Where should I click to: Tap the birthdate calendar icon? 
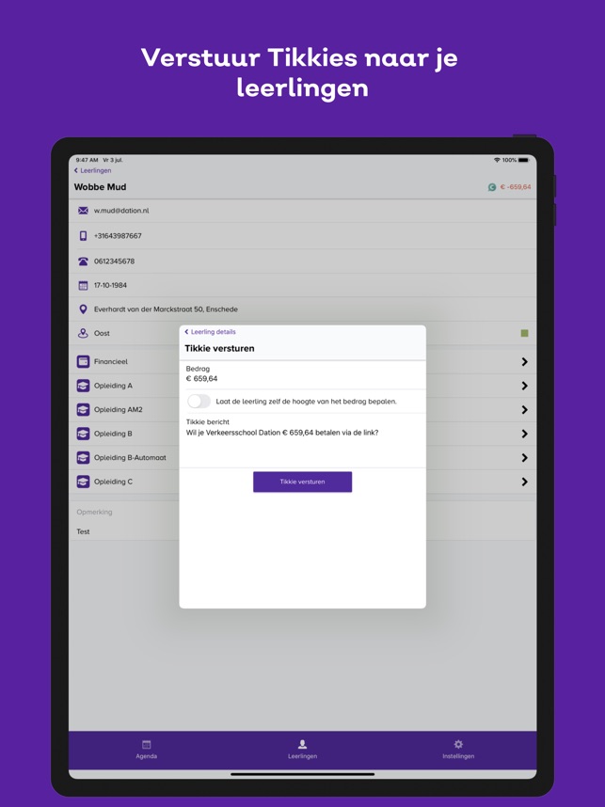[x=83, y=285]
